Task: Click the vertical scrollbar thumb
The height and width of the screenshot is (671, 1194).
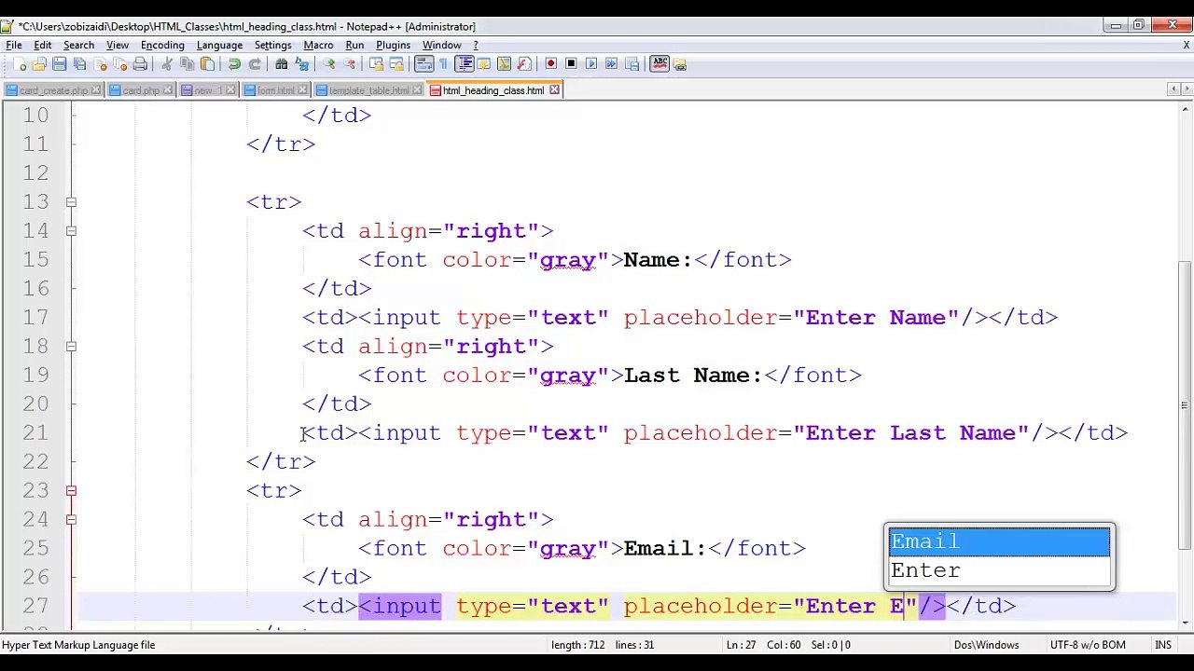Action: tap(1185, 404)
